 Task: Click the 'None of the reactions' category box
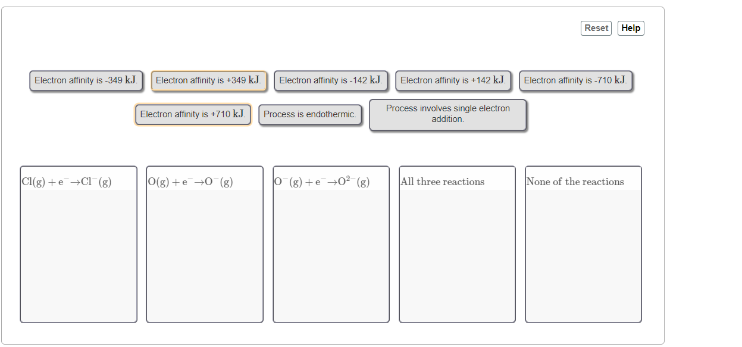click(583, 244)
